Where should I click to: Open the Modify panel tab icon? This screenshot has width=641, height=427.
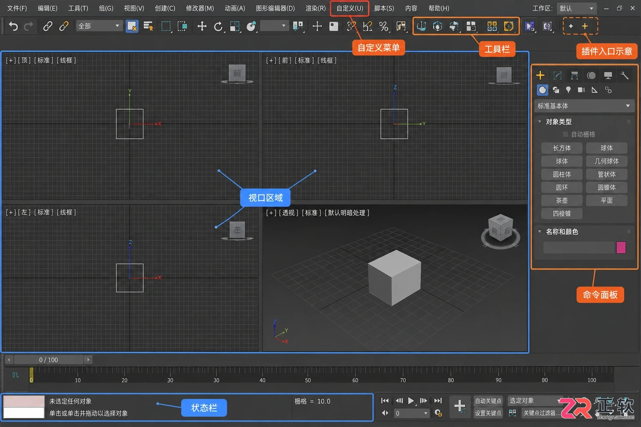557,76
